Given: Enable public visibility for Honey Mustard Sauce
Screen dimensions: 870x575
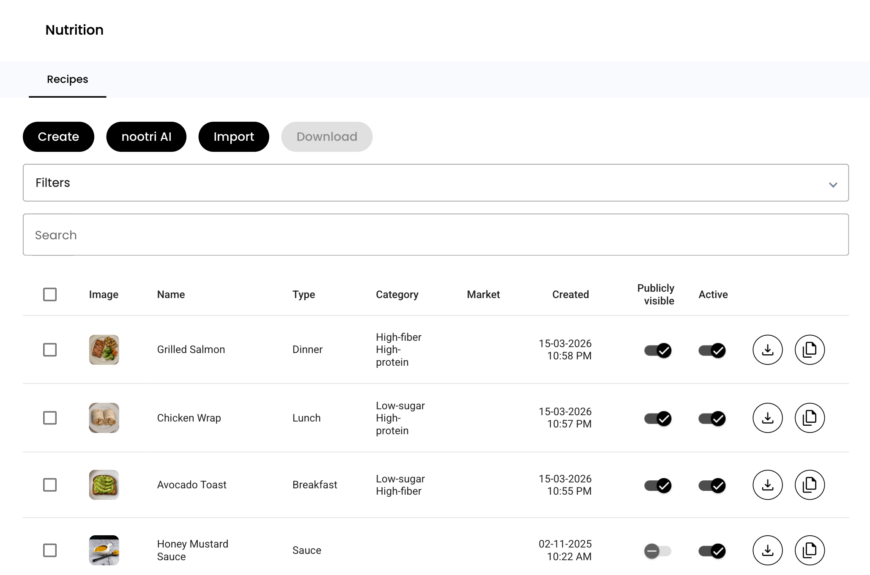Looking at the screenshot, I should click(x=657, y=551).
